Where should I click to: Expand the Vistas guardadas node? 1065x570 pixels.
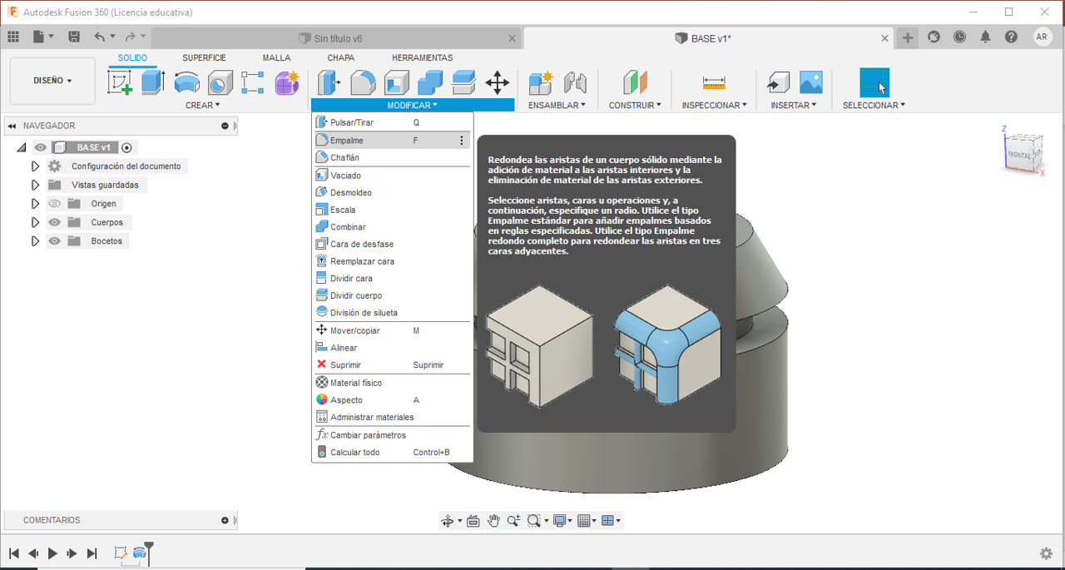pos(35,185)
